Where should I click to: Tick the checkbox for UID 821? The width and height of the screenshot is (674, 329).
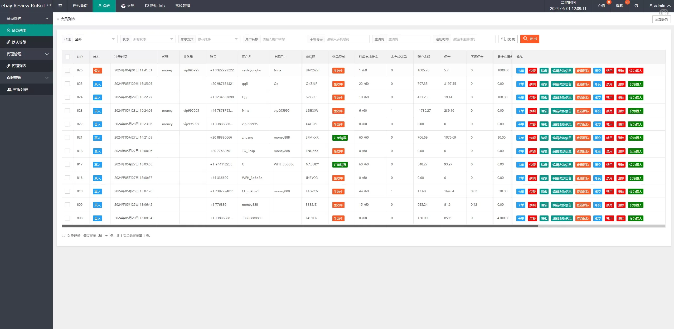click(x=67, y=138)
